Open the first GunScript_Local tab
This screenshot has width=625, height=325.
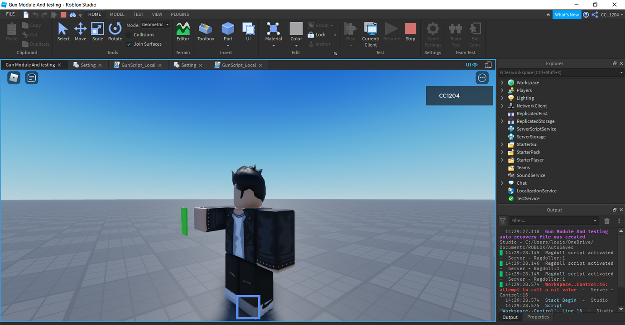(138, 65)
